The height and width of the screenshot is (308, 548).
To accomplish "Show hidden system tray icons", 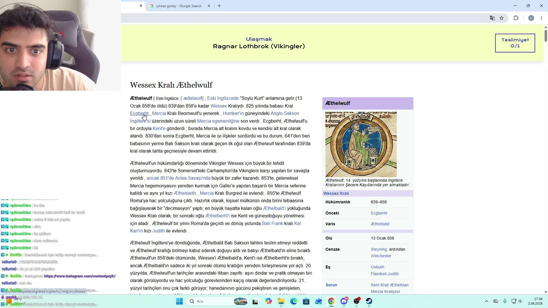I will tap(487, 301).
